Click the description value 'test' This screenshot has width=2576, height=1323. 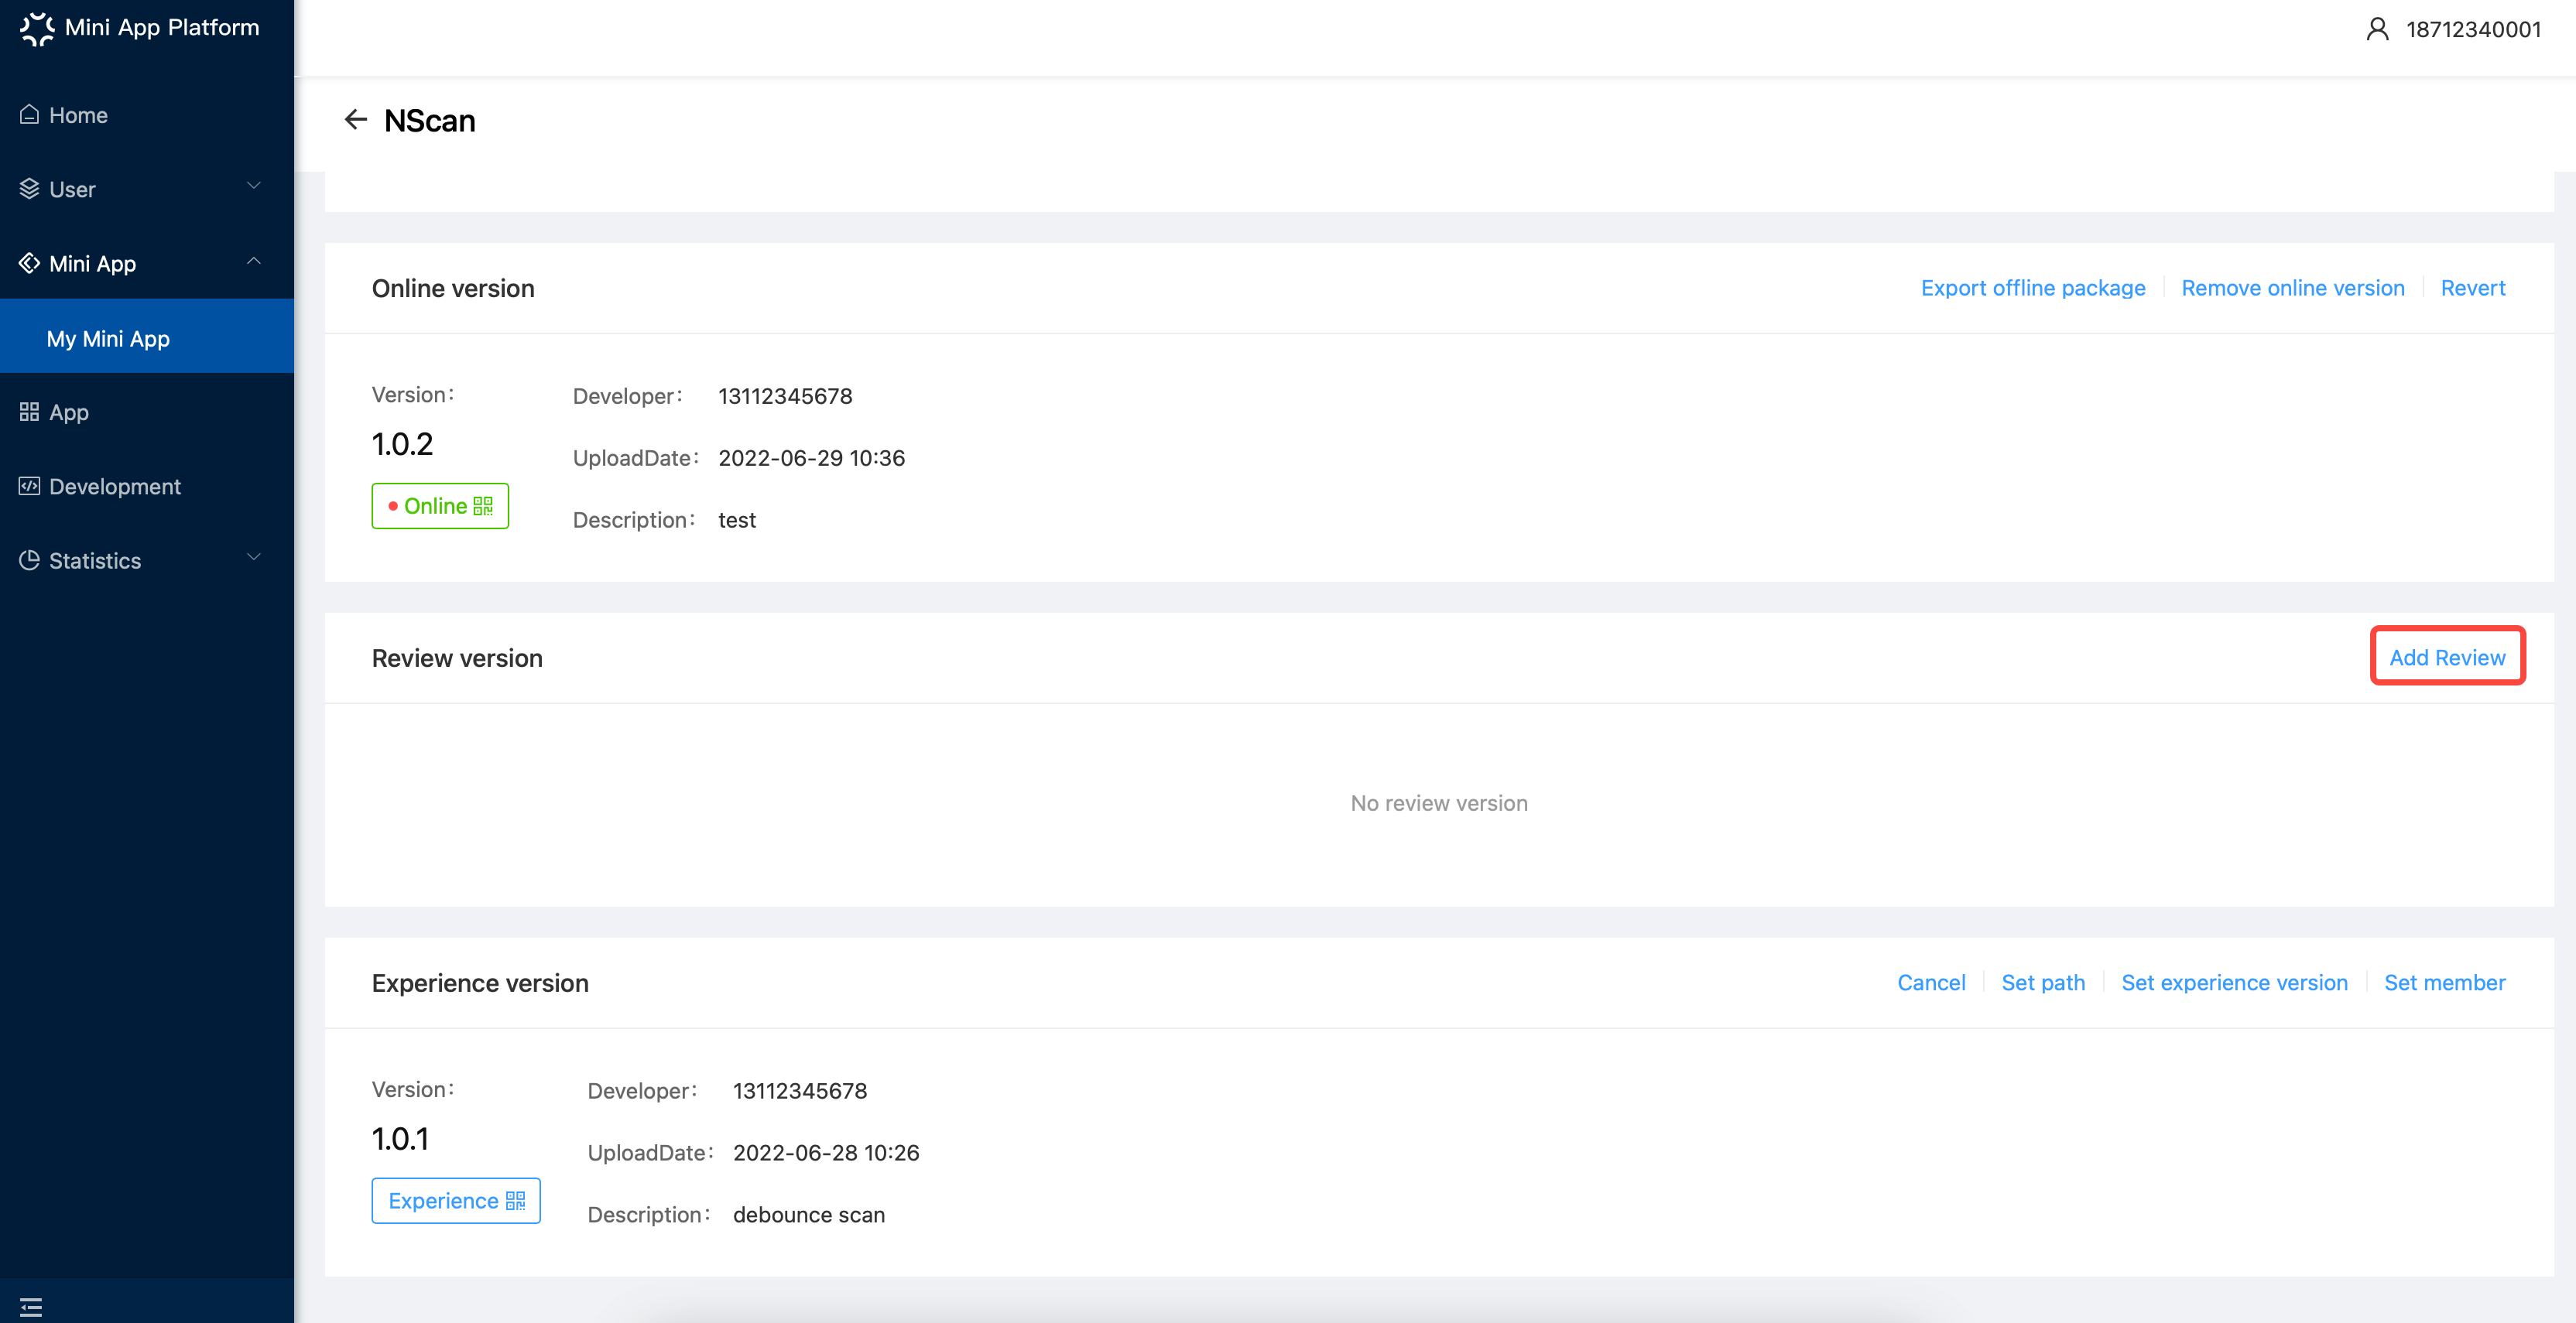737,520
